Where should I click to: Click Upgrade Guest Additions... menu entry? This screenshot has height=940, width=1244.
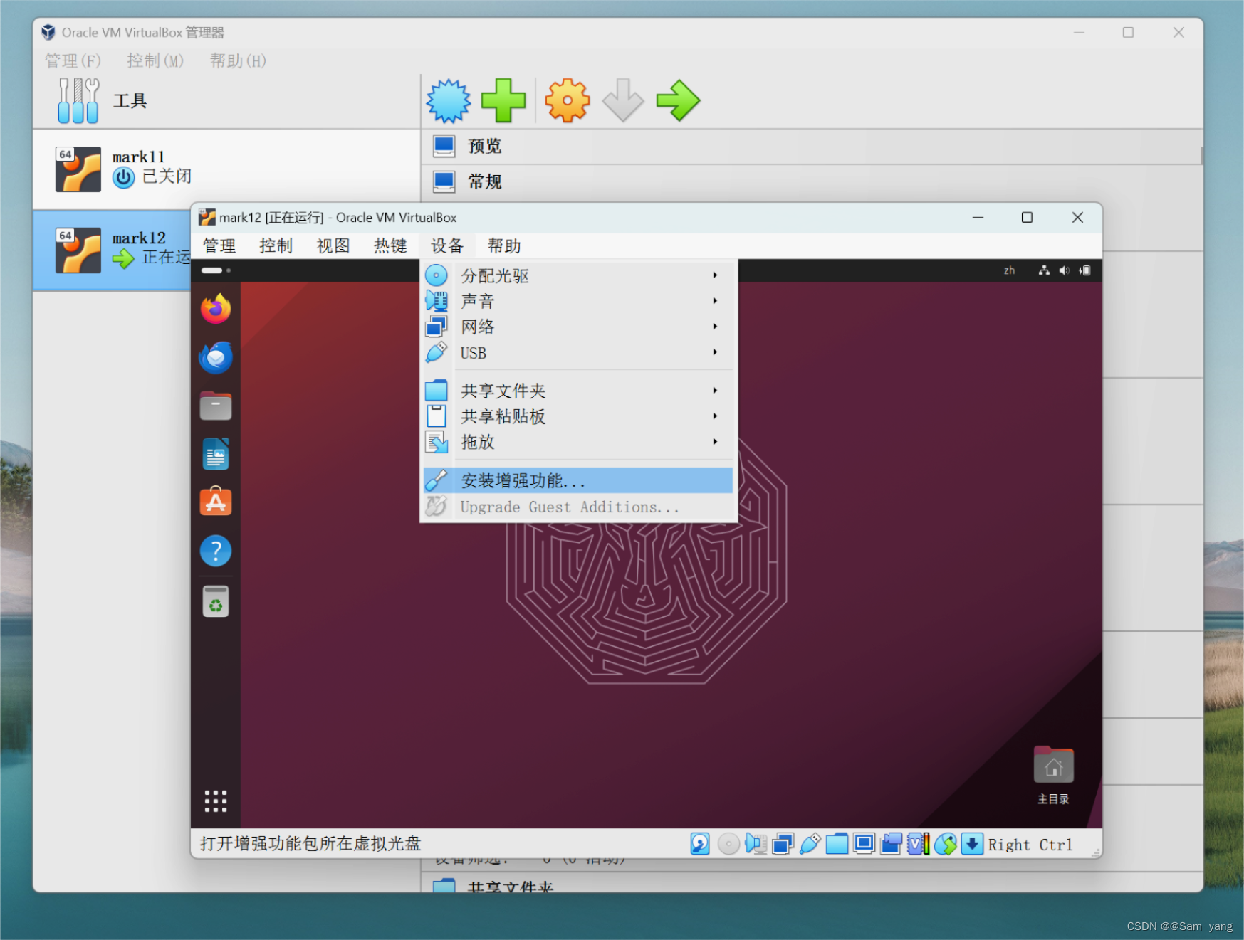[578, 507]
